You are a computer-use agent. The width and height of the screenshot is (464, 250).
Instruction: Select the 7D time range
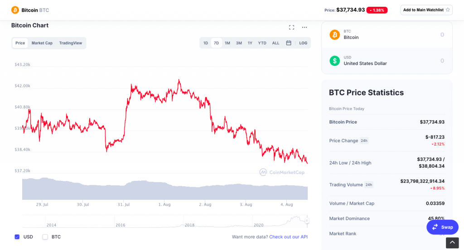pyautogui.click(x=216, y=43)
